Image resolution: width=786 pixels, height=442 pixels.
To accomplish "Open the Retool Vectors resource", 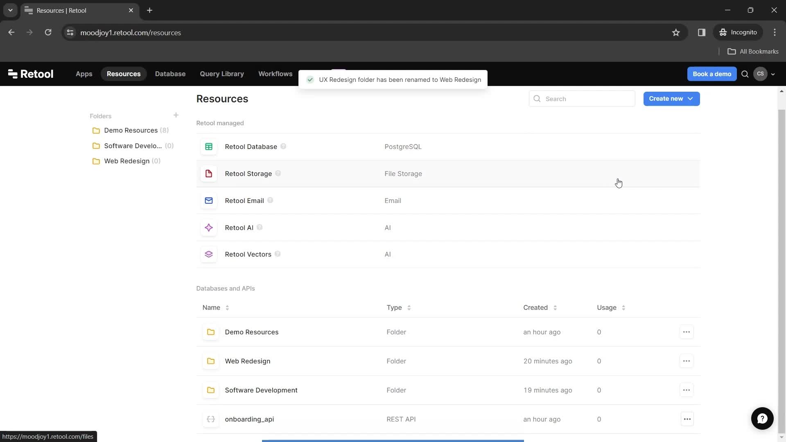I will coord(448,254).
